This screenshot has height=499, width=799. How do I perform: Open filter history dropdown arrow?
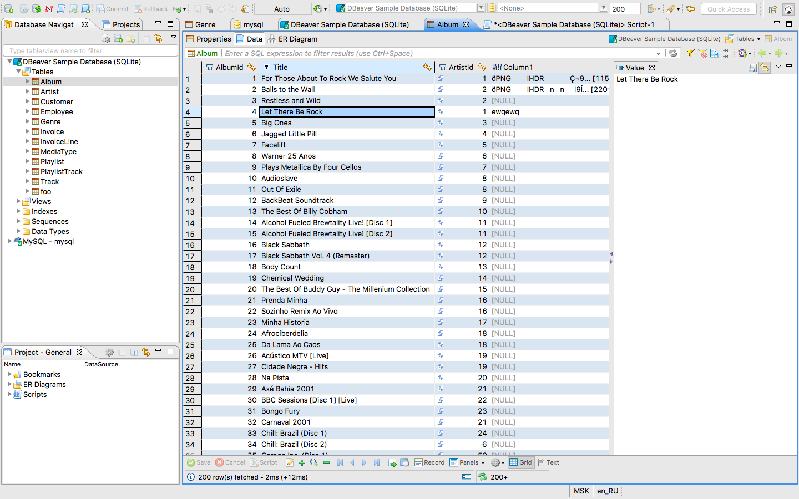(659, 53)
